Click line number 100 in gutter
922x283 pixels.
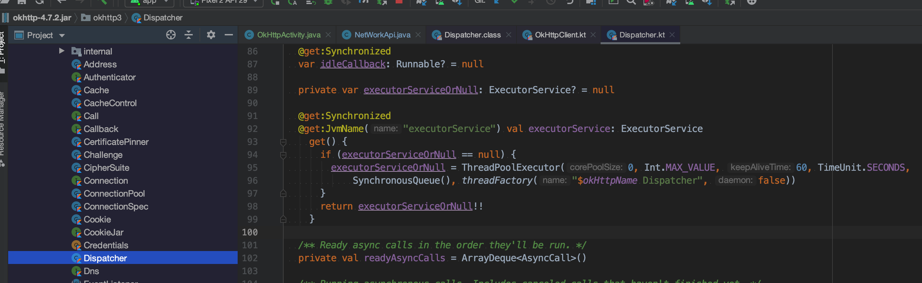250,232
